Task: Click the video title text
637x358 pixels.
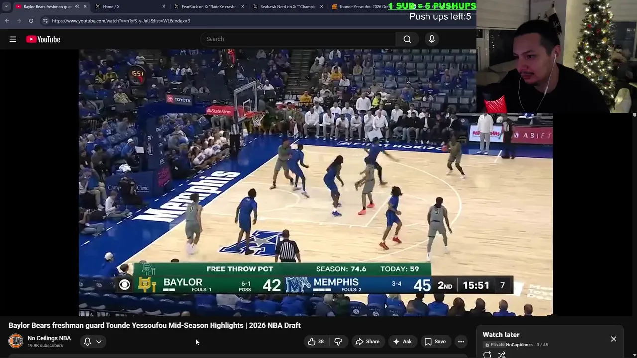Action: click(x=154, y=325)
